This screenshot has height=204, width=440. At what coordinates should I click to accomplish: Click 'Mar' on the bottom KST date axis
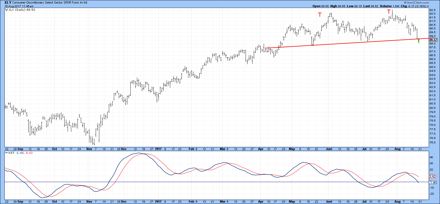tap(223, 202)
